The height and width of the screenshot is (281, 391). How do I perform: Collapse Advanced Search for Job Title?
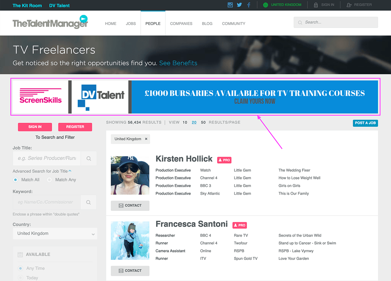pos(70,171)
